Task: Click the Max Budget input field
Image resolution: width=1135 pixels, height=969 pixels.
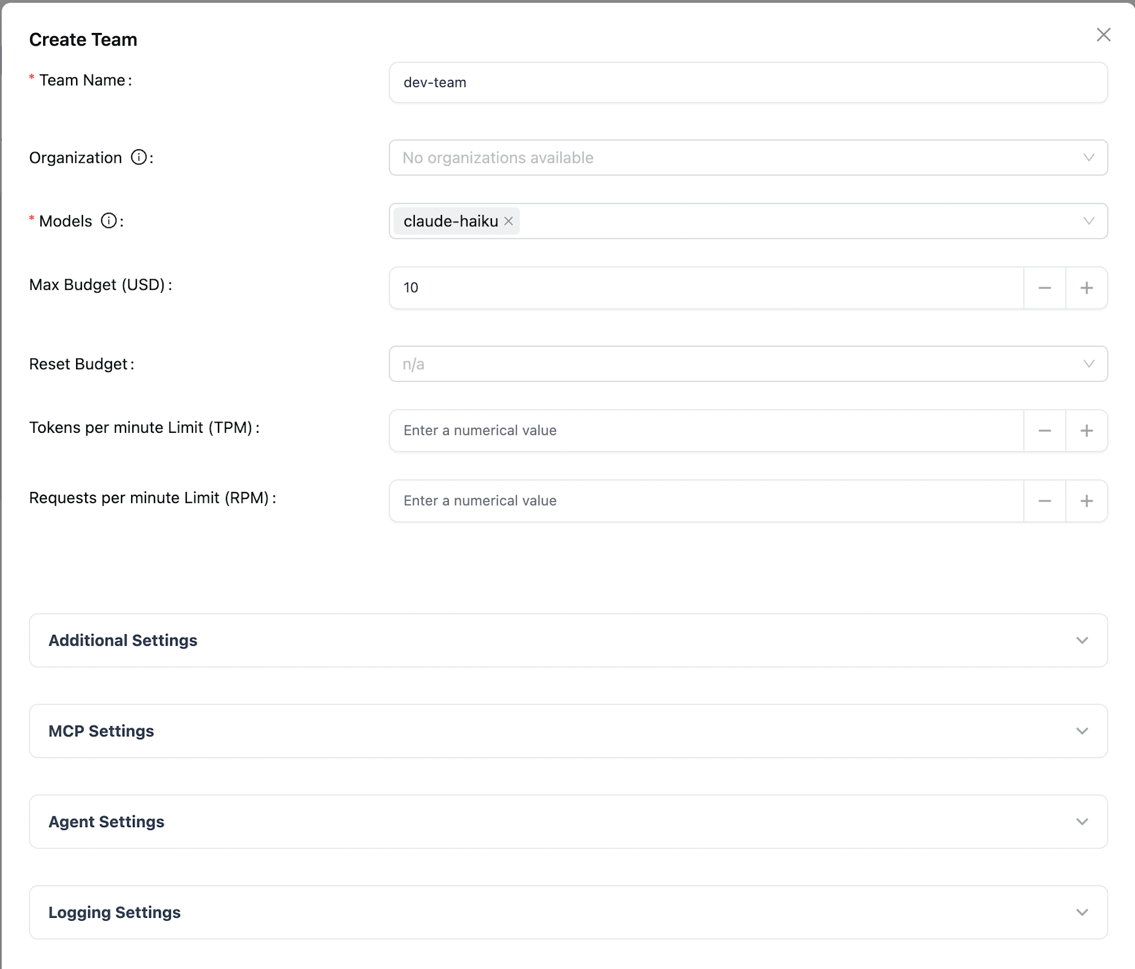Action: [x=705, y=288]
